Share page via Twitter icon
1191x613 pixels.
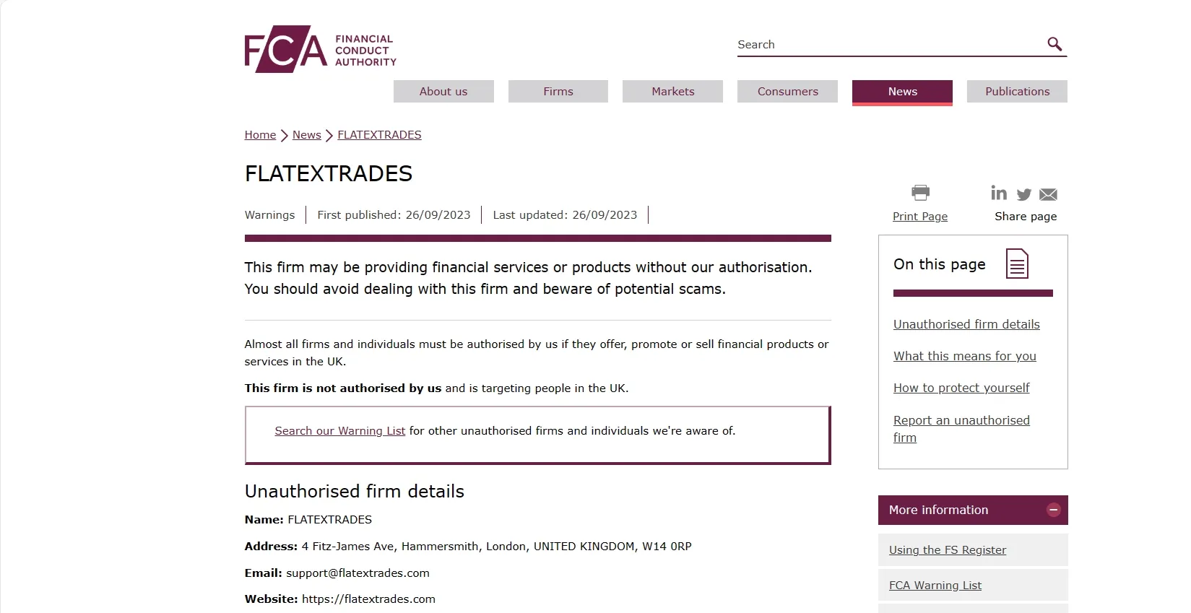1024,194
